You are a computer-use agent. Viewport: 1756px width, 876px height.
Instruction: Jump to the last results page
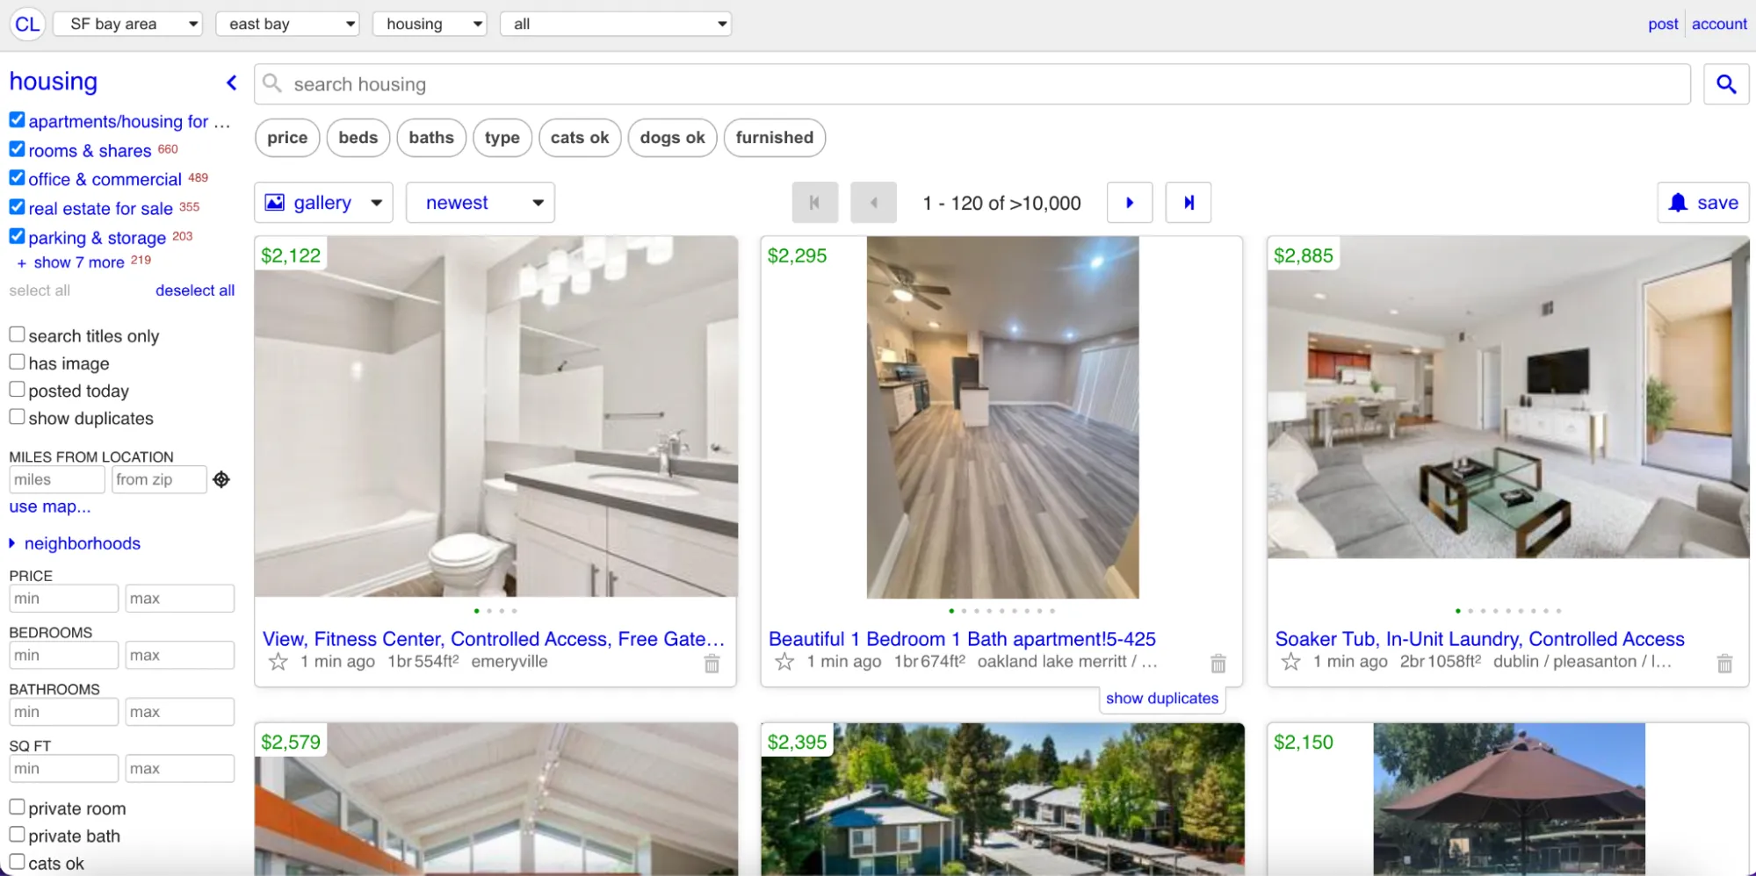pos(1188,203)
